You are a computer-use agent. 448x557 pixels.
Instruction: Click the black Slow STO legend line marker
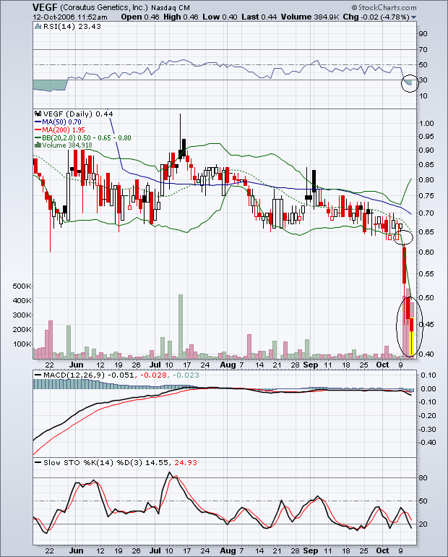pyautogui.click(x=38, y=462)
